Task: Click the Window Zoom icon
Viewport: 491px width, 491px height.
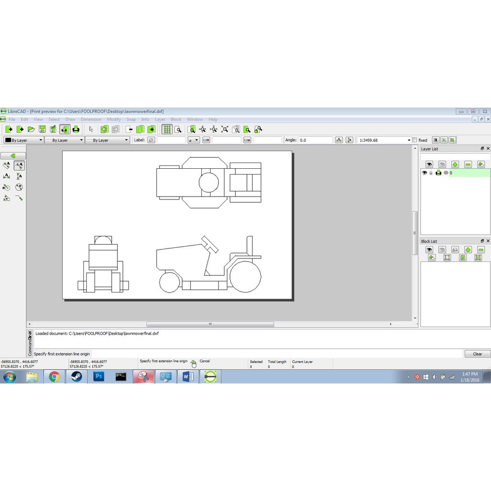Action: [x=247, y=129]
